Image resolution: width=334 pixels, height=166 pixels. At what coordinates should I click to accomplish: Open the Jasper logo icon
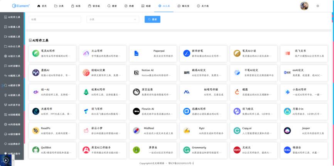pos(287,130)
